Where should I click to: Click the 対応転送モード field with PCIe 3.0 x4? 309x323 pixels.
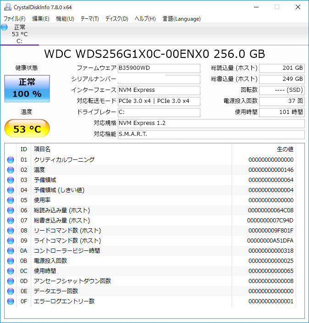[159, 101]
